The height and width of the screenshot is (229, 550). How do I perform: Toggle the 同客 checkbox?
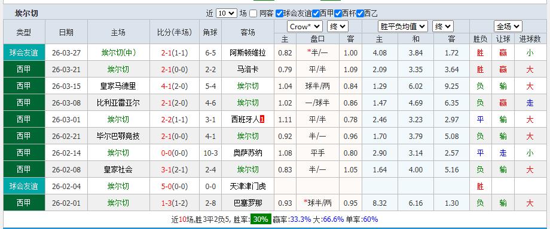(x=253, y=14)
